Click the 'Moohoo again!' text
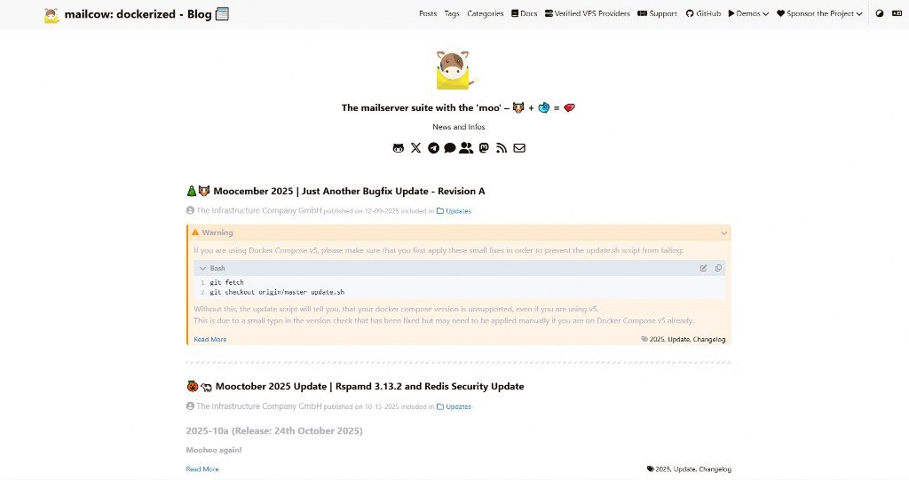 214,450
